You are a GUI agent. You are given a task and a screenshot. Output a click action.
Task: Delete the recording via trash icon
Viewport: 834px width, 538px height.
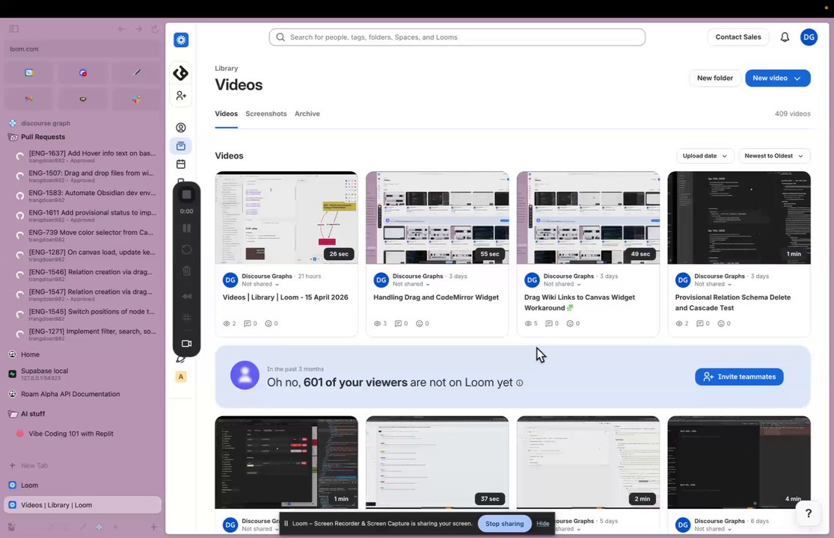click(x=187, y=270)
